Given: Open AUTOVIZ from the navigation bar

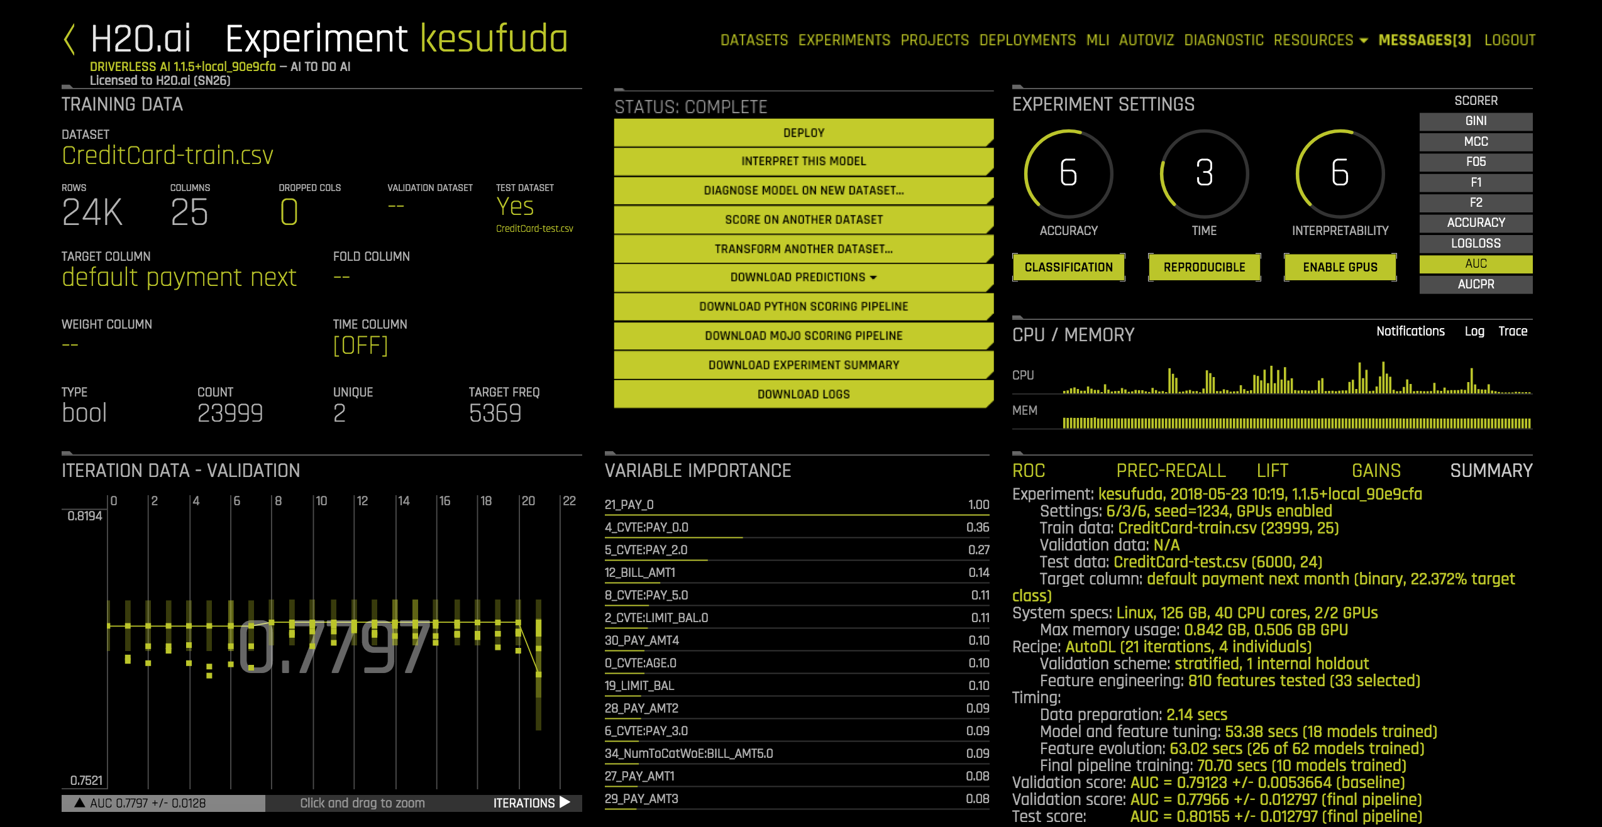Looking at the screenshot, I should [x=1147, y=40].
